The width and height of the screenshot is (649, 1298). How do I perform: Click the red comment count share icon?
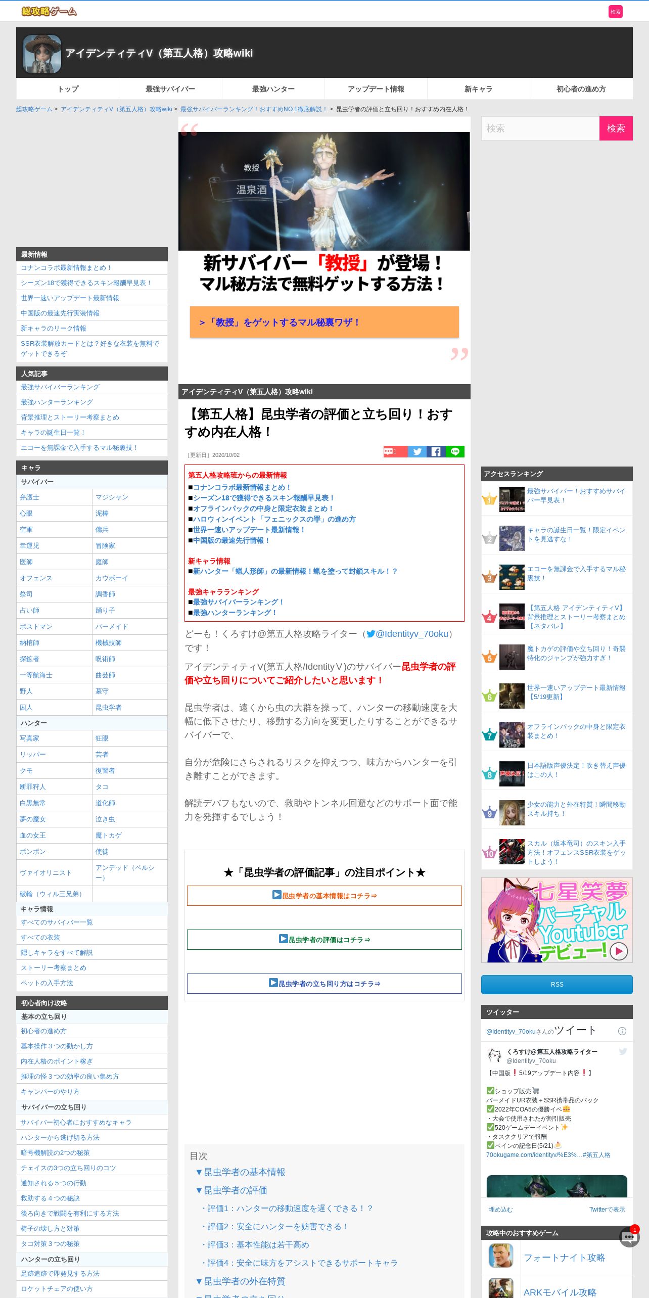pyautogui.click(x=395, y=451)
